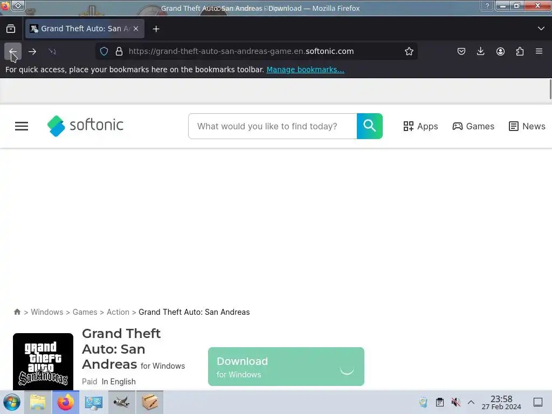This screenshot has height=414, width=552.
Task: Expand hidden system tray icons
Action: pos(471,402)
